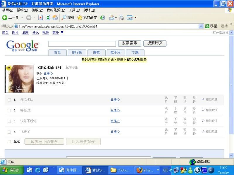Check the box for track 2 呼吸 爱
The height and width of the screenshot is (175, 234).
[x=9, y=111]
